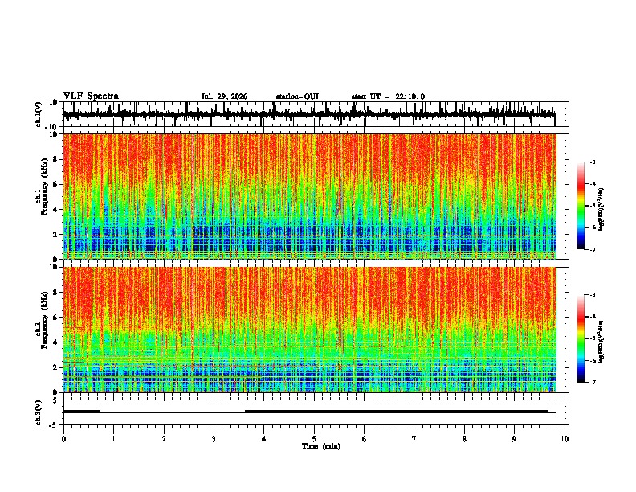Click the "Time (min)" x-axis label
This screenshot has width=636, height=492.
click(x=321, y=446)
